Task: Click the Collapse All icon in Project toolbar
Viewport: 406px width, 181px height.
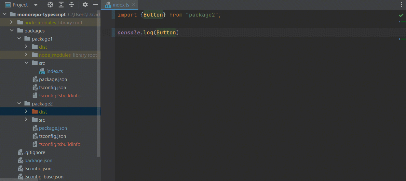Action: click(x=72, y=5)
